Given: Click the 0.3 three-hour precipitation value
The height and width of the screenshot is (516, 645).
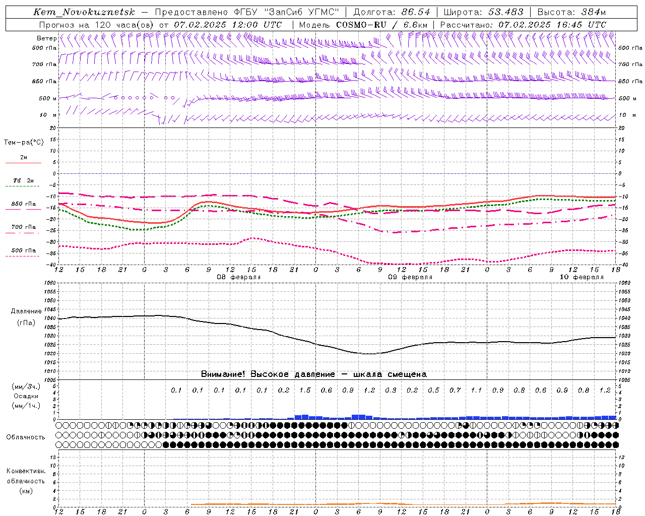Looking at the screenshot, I should click(391, 391).
